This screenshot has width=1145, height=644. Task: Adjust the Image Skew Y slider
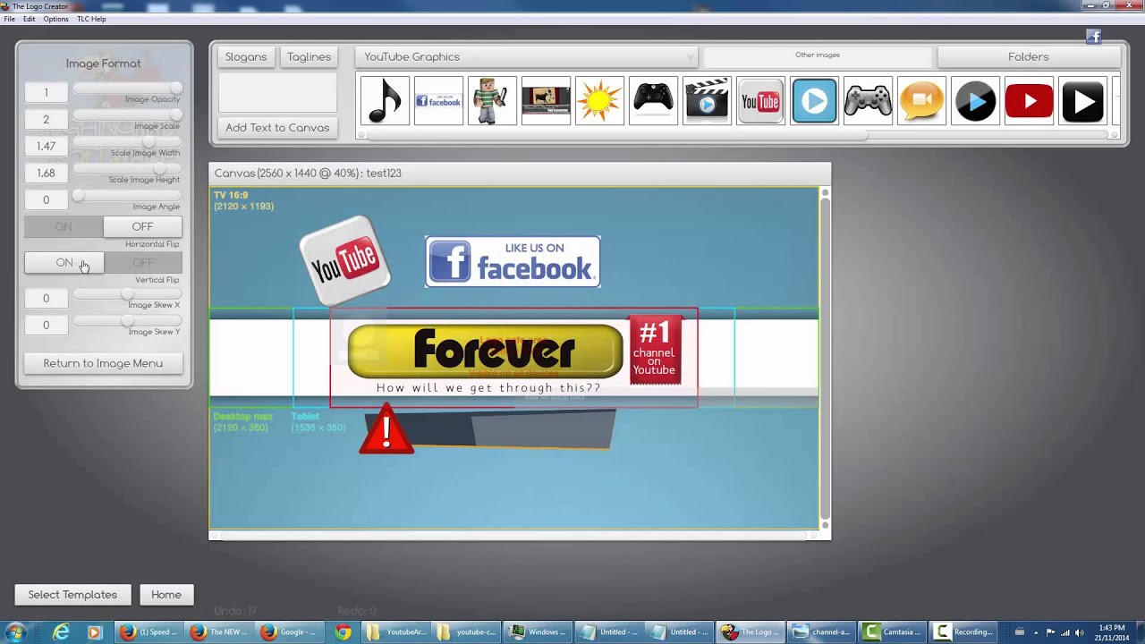127,320
